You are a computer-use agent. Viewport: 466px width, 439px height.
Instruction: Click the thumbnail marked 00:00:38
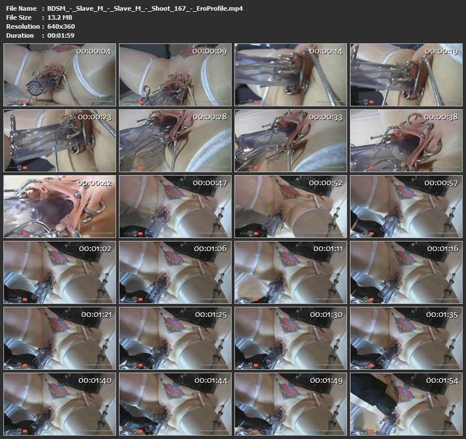pos(406,141)
